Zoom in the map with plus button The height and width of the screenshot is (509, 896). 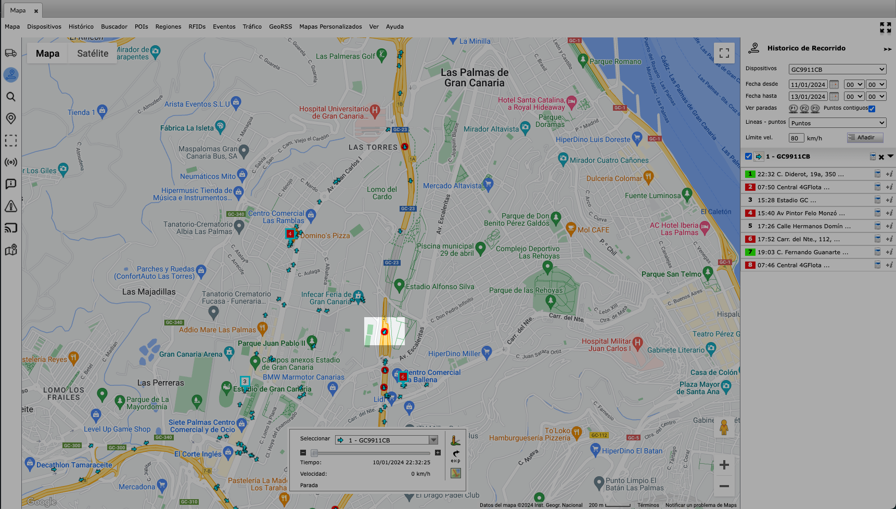point(724,465)
